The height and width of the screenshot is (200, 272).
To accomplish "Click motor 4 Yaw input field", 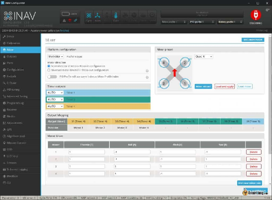I will (x=223, y=173).
